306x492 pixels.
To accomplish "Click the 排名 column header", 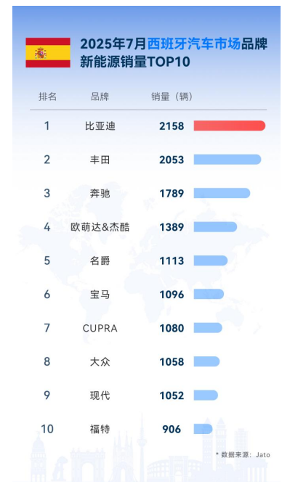I will pyautogui.click(x=47, y=97).
